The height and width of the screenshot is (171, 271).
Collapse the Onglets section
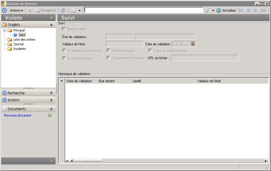[51, 25]
